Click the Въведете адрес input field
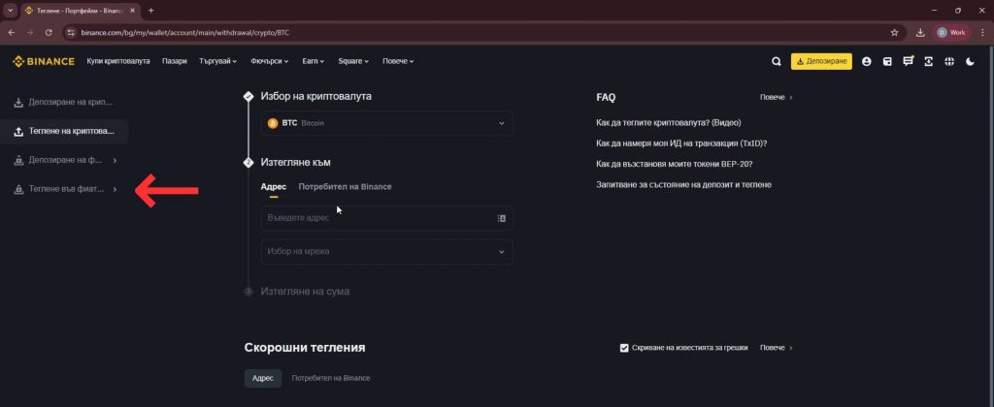This screenshot has height=407, width=994. (x=386, y=218)
